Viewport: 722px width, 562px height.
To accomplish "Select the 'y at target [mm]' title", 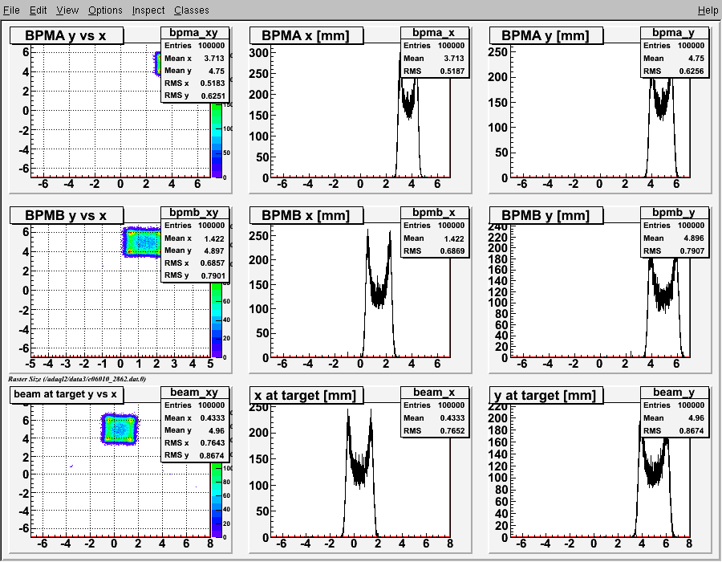I will tap(546, 395).
